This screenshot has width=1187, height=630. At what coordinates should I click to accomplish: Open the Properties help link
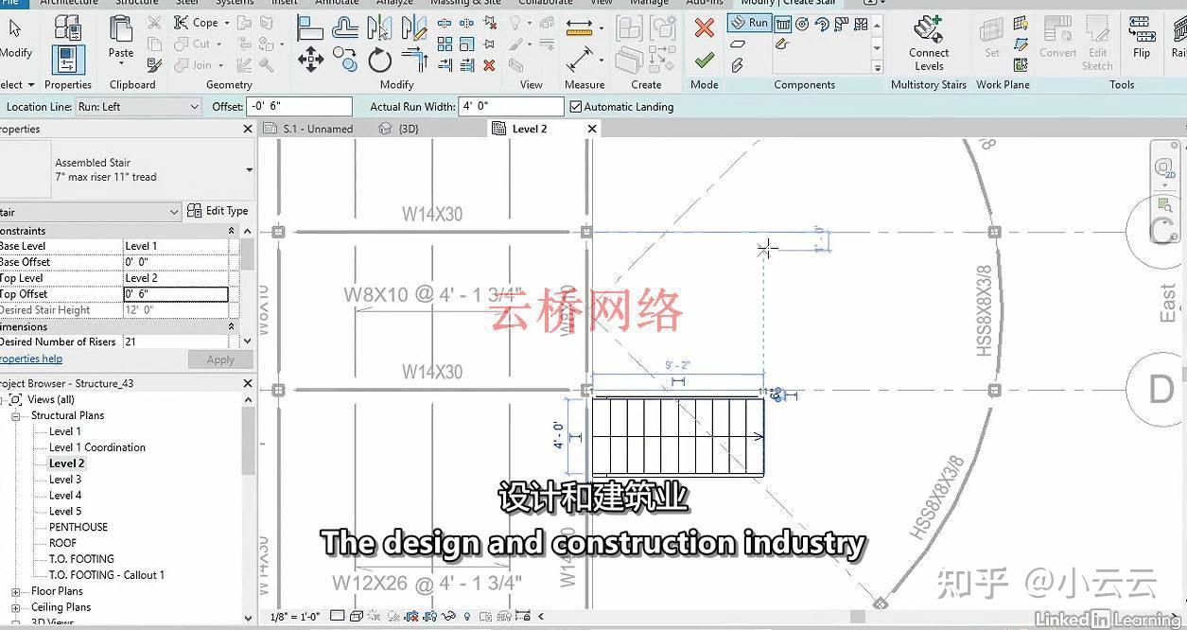(x=30, y=359)
